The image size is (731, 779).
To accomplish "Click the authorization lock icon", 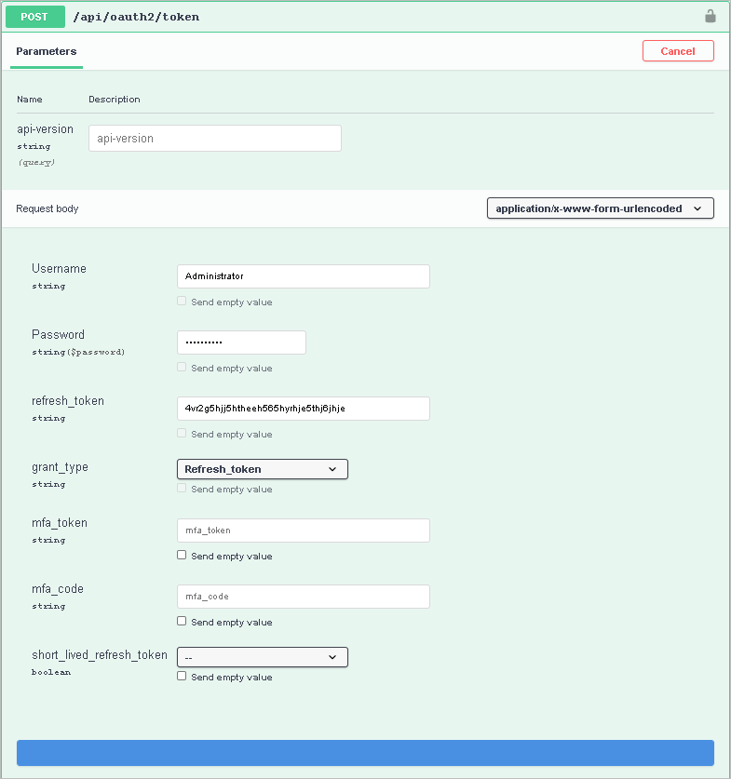I will click(711, 17).
